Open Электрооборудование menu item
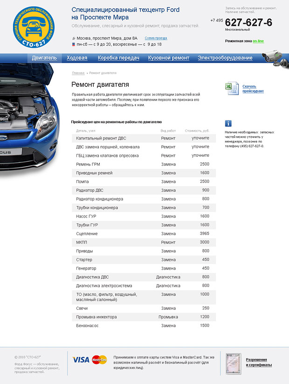The height and width of the screenshot is (384, 289). [x=225, y=58]
